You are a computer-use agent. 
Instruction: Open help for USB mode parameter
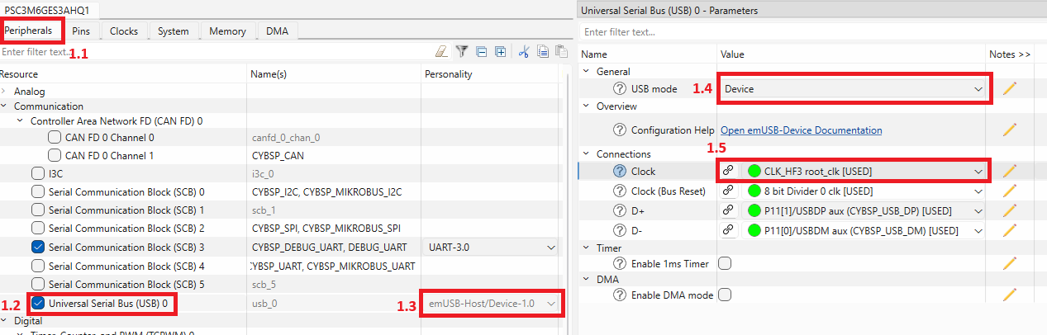[620, 88]
